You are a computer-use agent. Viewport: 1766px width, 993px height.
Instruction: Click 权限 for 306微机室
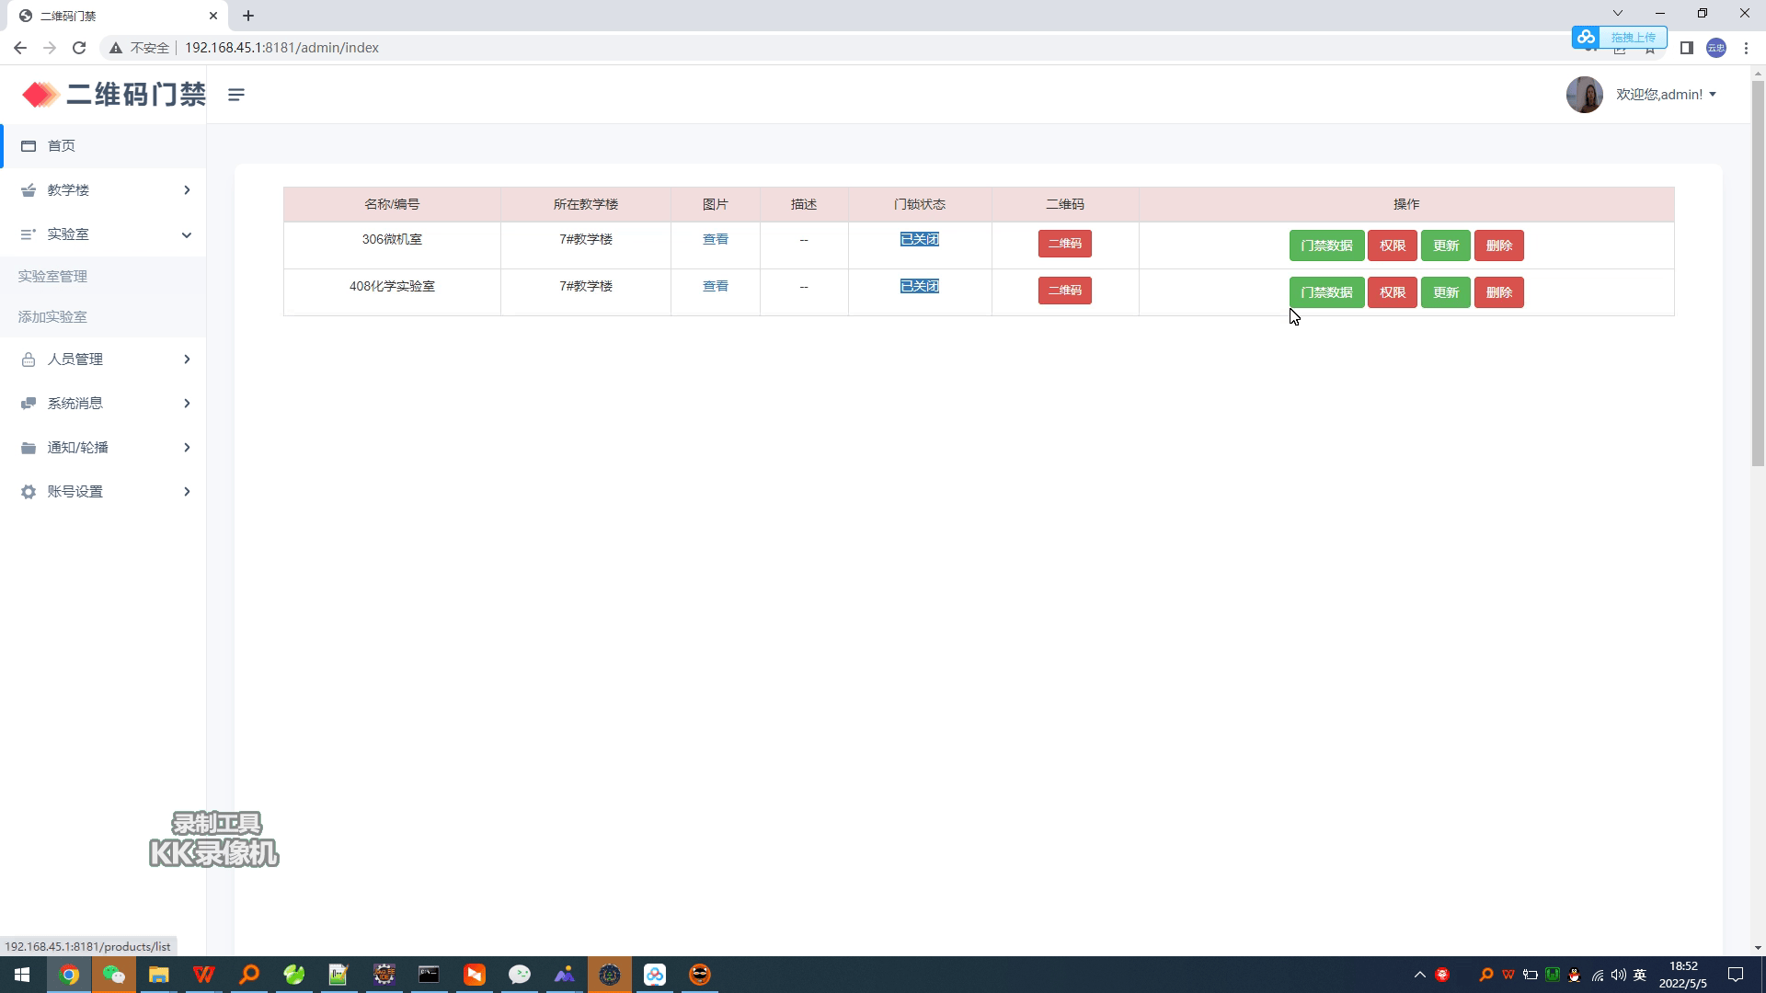pos(1392,245)
